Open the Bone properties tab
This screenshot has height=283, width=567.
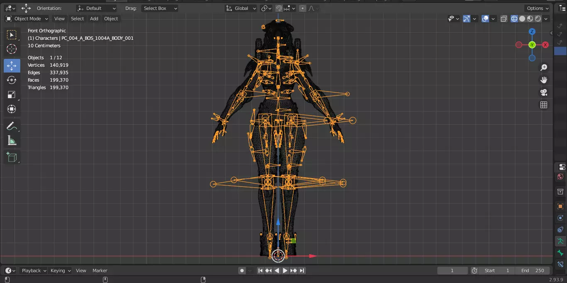click(560, 253)
